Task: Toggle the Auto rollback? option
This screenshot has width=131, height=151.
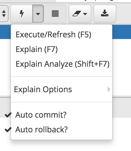Action: click(41, 130)
